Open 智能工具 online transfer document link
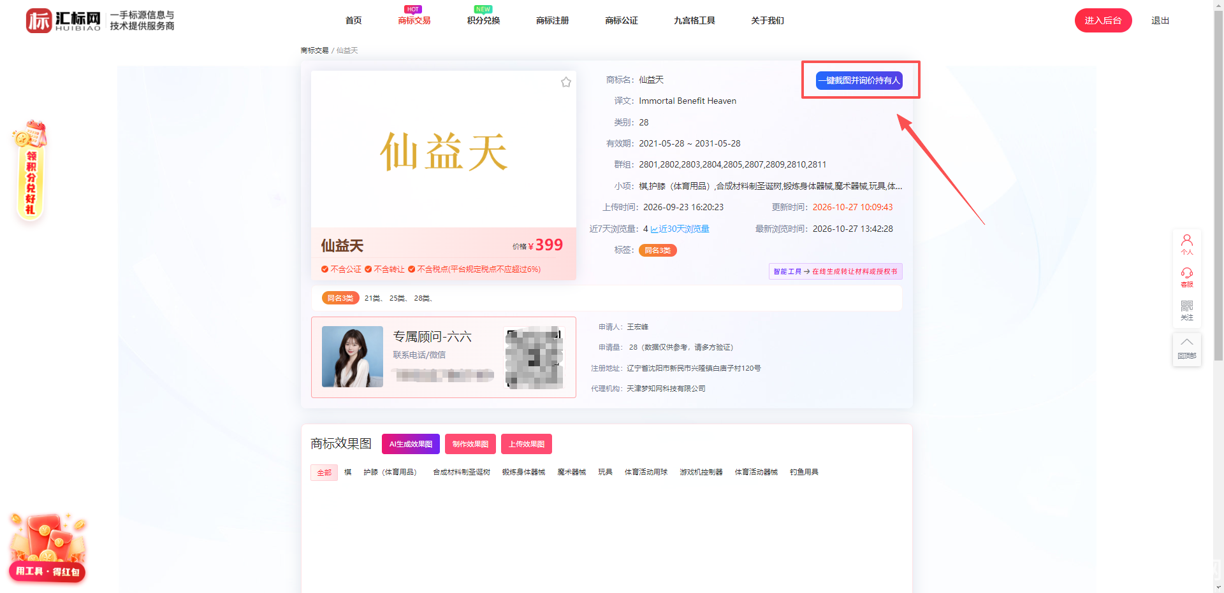Viewport: 1224px width, 593px height. (x=835, y=271)
